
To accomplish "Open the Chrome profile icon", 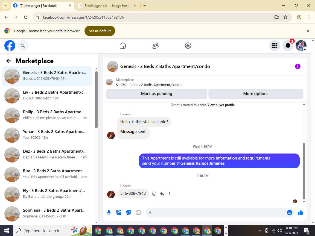I will (299, 17).
